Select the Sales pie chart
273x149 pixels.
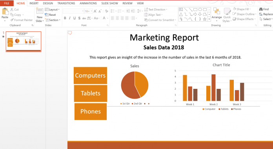point(135,85)
